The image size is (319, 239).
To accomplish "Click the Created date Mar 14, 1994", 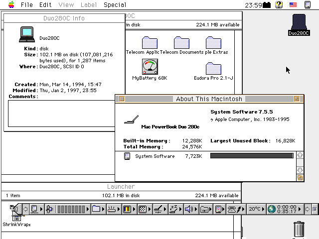I will [x=70, y=84].
